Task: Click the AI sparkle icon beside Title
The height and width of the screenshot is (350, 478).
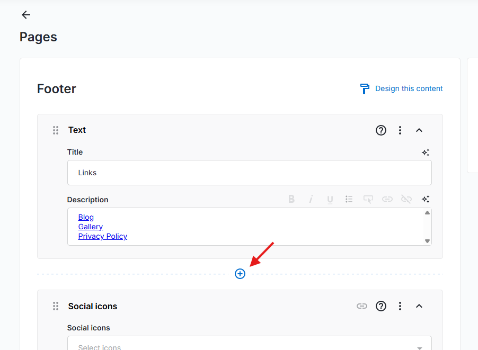Action: [425, 152]
